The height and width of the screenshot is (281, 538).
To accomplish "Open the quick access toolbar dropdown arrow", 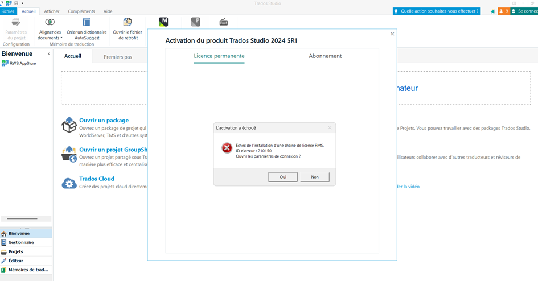I will [23, 3].
